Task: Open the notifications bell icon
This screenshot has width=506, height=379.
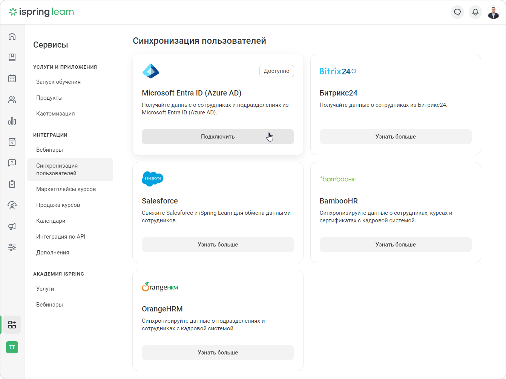Action: [x=475, y=12]
